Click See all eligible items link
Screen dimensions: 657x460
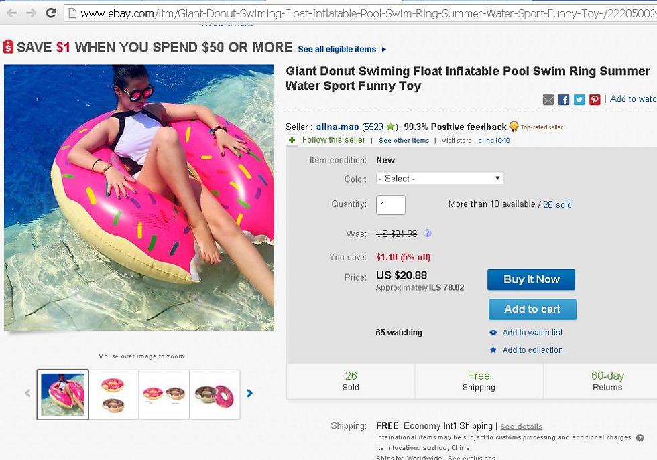coord(337,49)
